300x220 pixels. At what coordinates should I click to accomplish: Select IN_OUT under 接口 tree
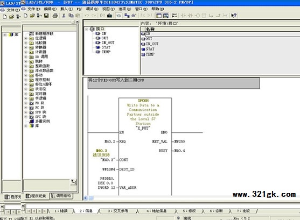click(105, 42)
